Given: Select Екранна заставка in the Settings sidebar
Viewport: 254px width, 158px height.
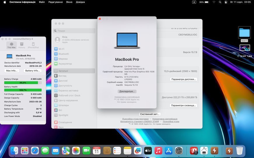Looking at the screenshot, I should pyautogui.click(x=74, y=91).
